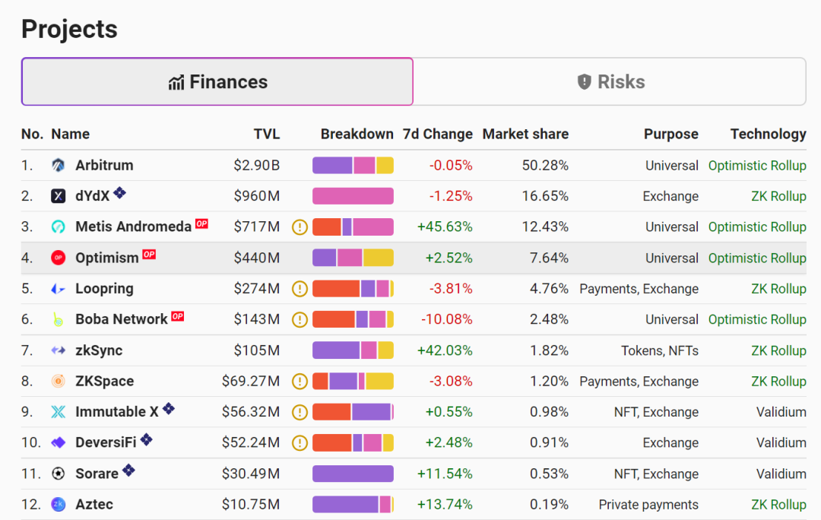Click the Metis Andromeda logo icon
Screen dimensions: 821x520
(59, 227)
